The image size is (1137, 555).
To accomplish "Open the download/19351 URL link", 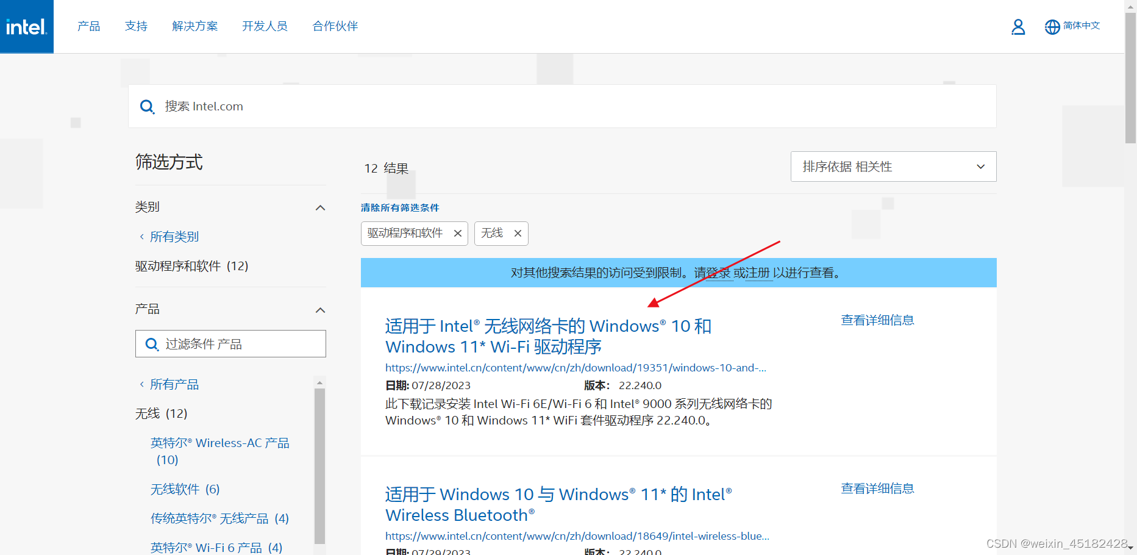I will tap(576, 368).
